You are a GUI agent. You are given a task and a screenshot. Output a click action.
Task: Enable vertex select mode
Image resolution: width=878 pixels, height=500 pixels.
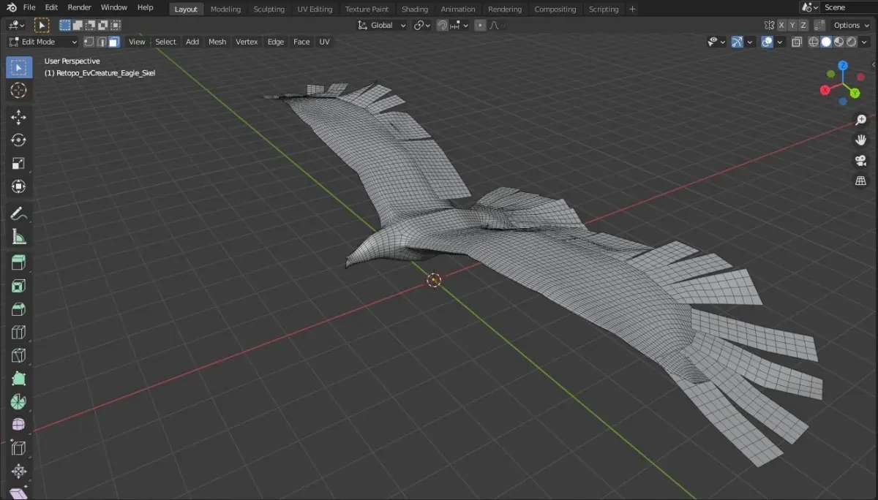[89, 42]
